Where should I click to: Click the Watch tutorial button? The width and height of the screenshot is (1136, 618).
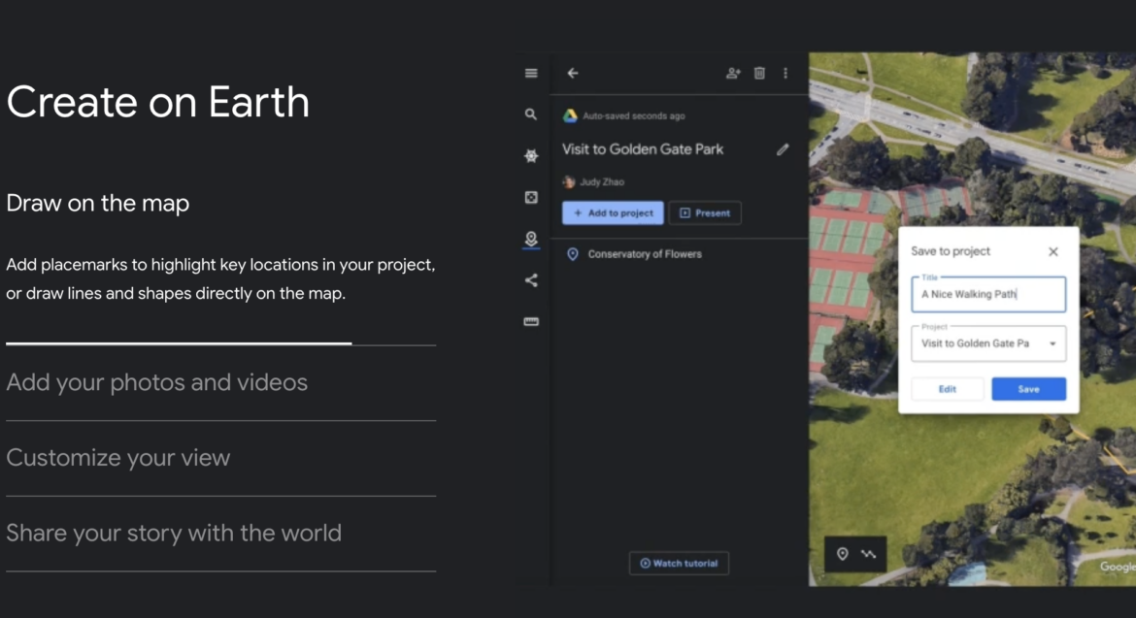(x=679, y=563)
